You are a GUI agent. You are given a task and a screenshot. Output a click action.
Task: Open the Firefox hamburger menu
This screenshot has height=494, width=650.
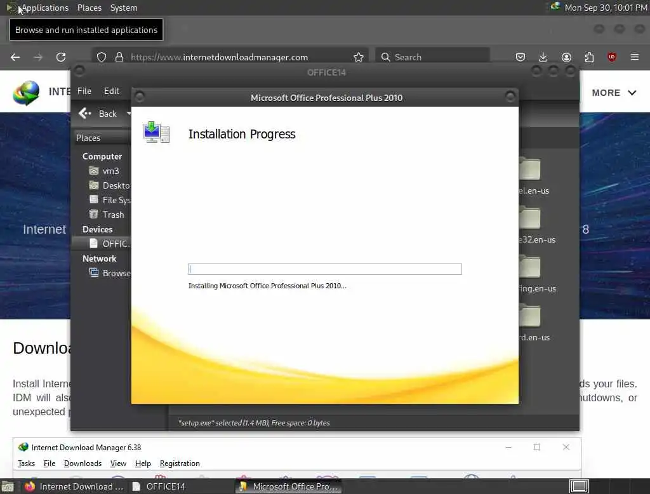click(635, 57)
